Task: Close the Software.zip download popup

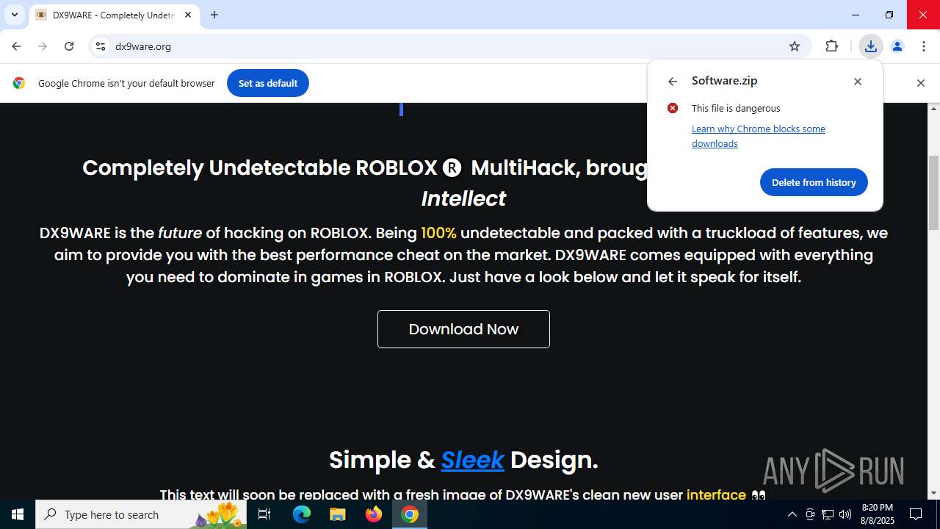Action: [x=858, y=82]
